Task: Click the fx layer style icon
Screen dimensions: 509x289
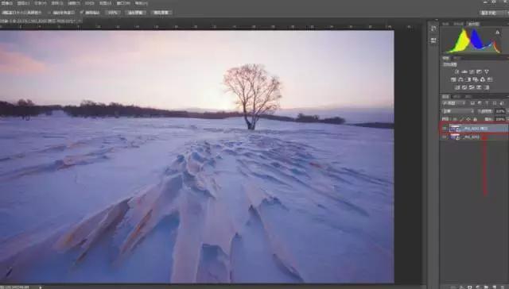Action: [x=461, y=287]
